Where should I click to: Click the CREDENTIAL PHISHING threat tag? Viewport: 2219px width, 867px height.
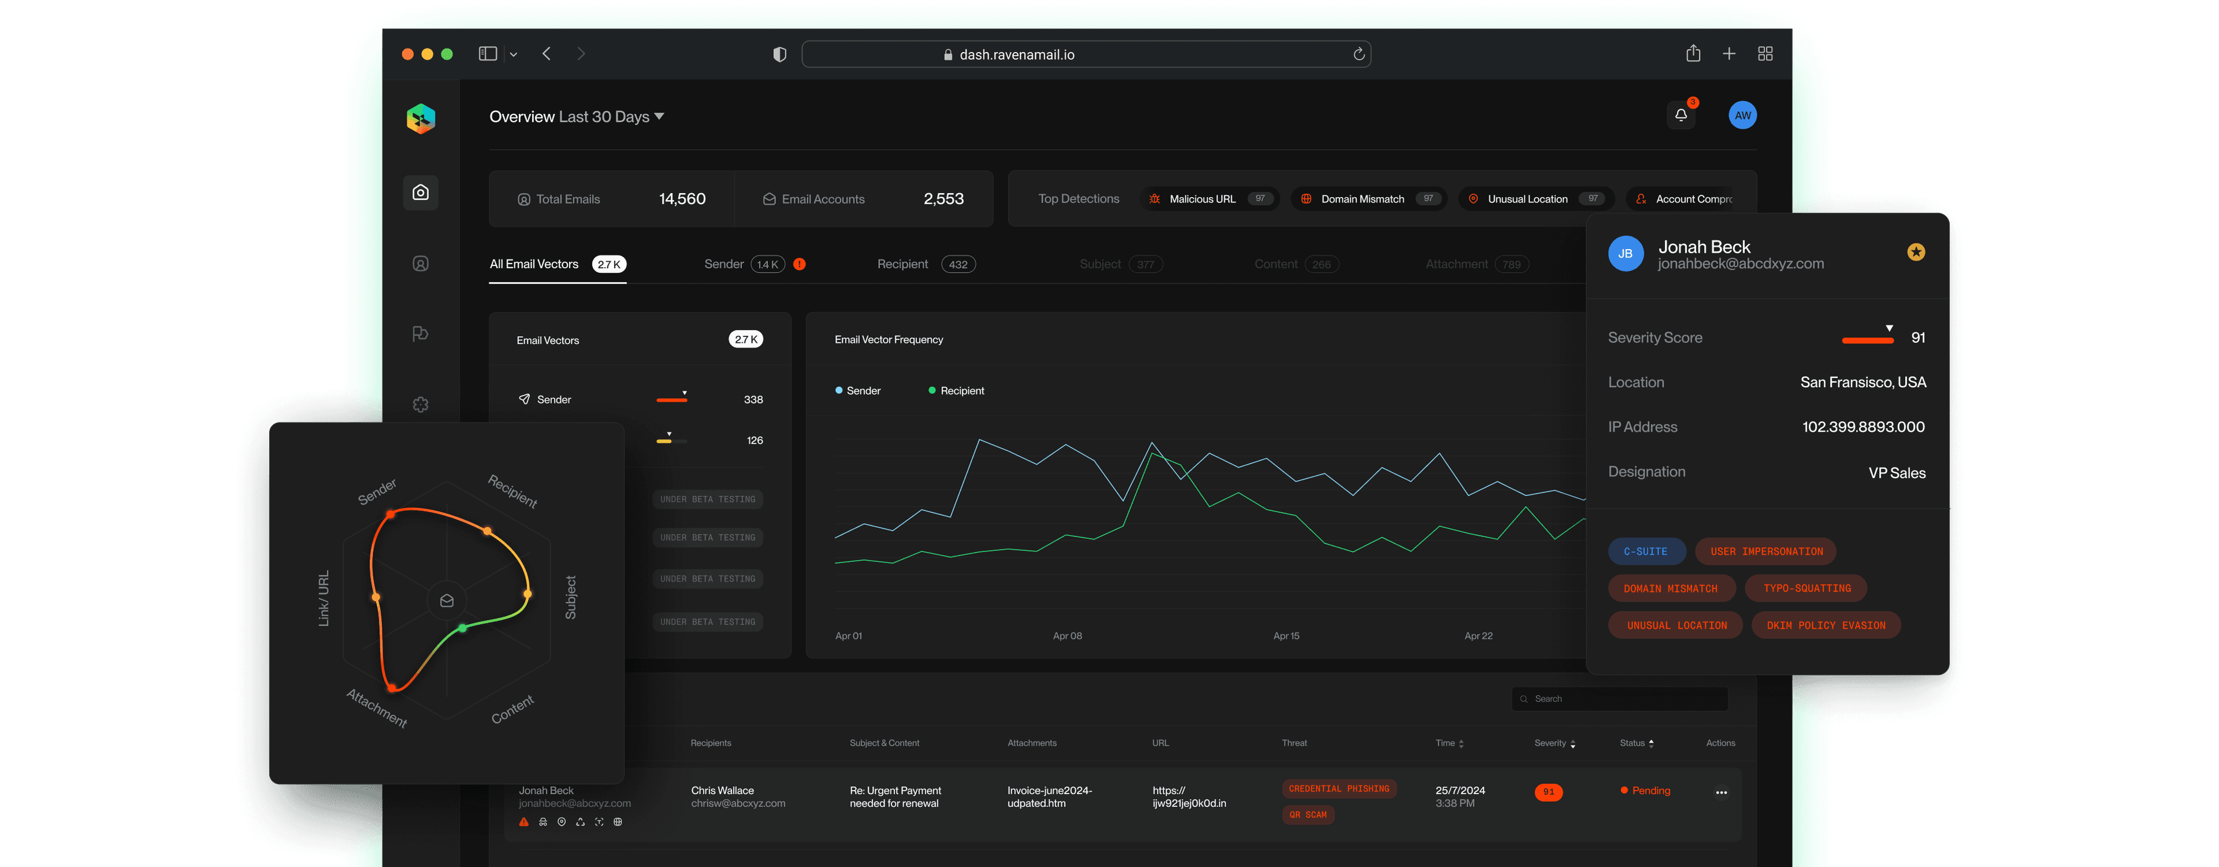coord(1339,790)
